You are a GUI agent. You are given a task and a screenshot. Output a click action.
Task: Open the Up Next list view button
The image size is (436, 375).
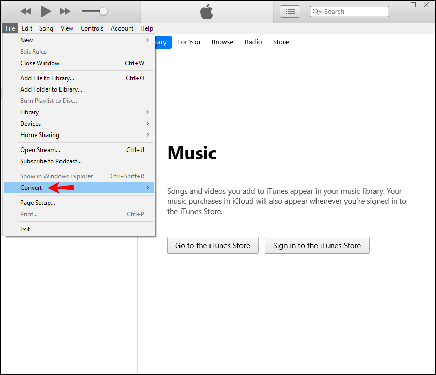290,11
